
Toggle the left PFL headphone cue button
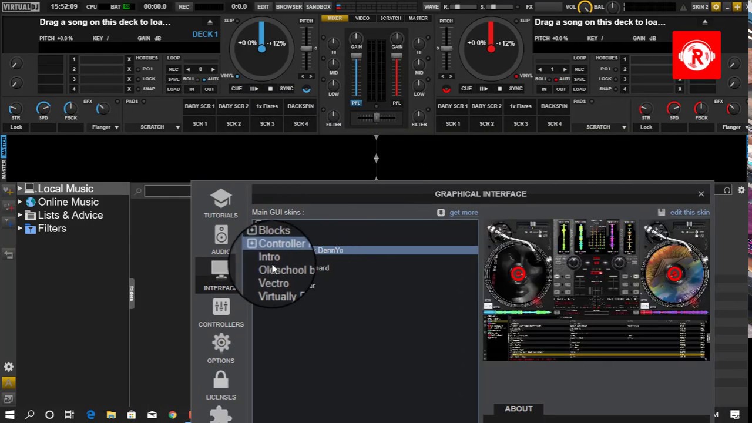356,103
